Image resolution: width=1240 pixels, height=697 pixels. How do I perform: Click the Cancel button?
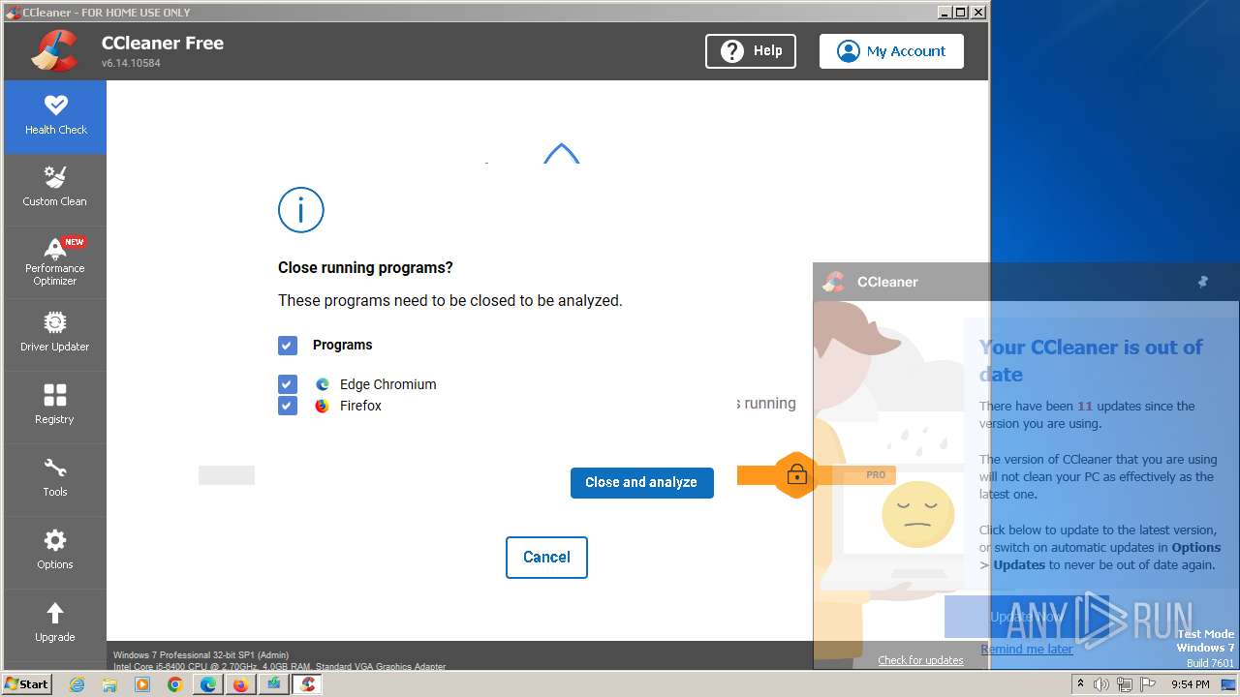[546, 558]
